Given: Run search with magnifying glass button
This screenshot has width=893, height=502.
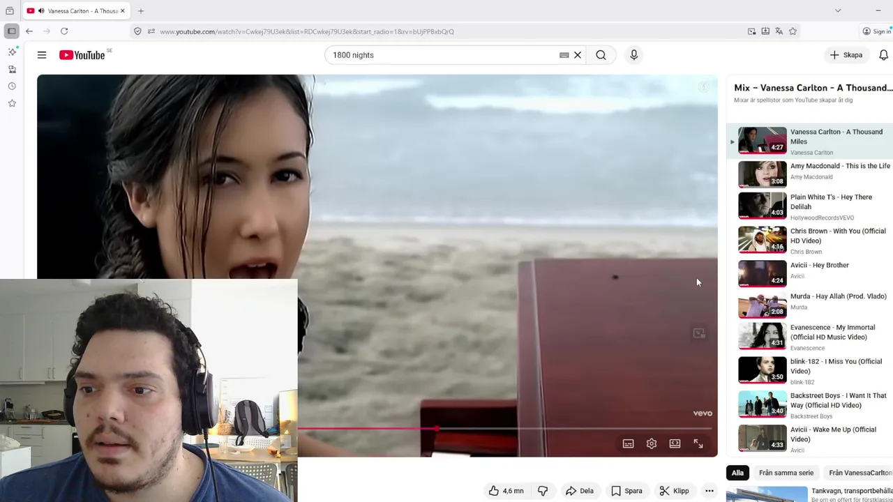Looking at the screenshot, I should [601, 55].
